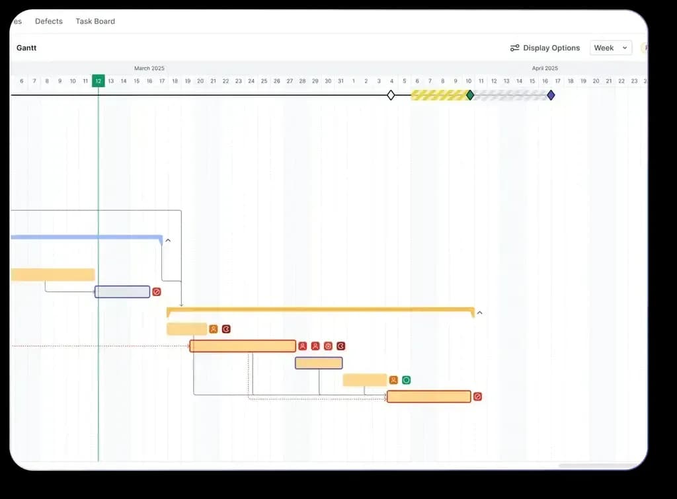Select the highlighted today date 12
The height and width of the screenshot is (499, 677).
click(x=99, y=81)
